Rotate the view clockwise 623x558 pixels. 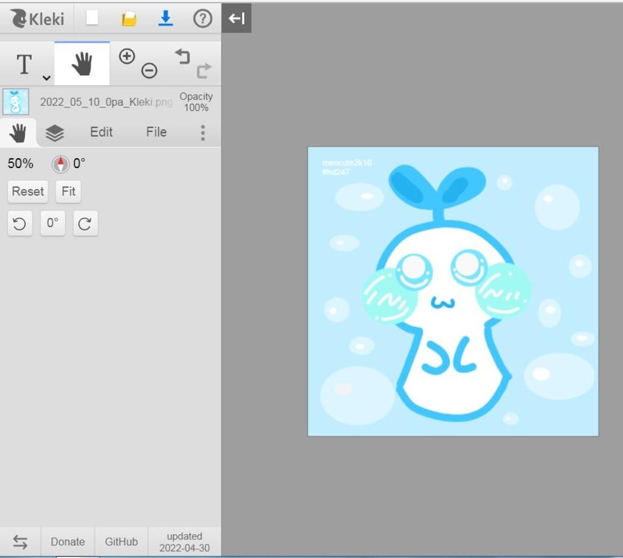click(x=85, y=223)
